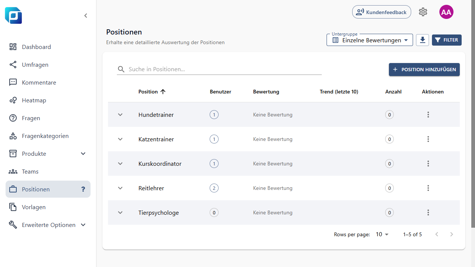Click Reitlehrer user count badge showing 2
This screenshot has width=475, height=267.
(x=214, y=188)
